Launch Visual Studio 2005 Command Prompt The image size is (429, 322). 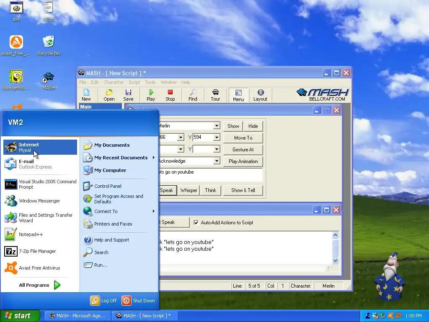point(40,184)
